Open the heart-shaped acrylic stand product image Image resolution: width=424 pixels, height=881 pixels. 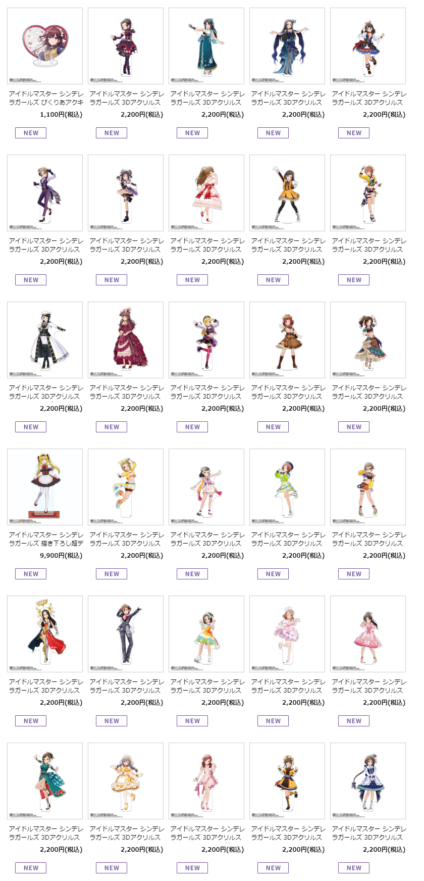click(x=45, y=46)
